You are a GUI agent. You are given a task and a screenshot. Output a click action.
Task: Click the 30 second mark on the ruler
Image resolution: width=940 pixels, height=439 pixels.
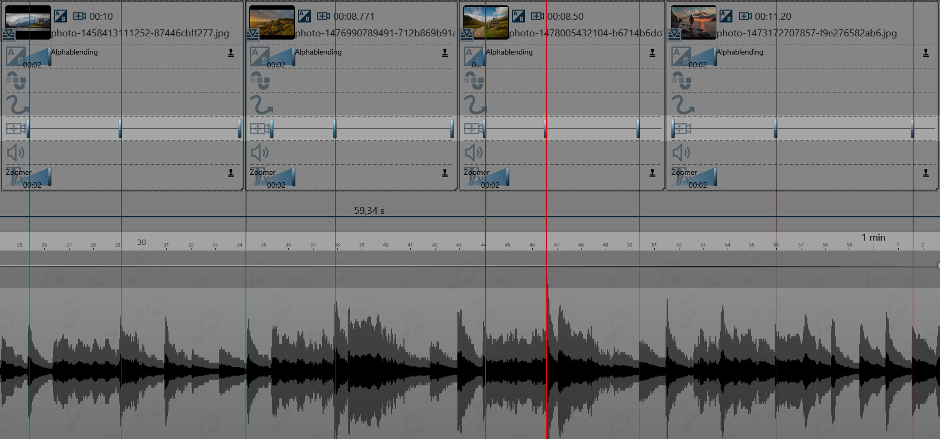coord(142,242)
